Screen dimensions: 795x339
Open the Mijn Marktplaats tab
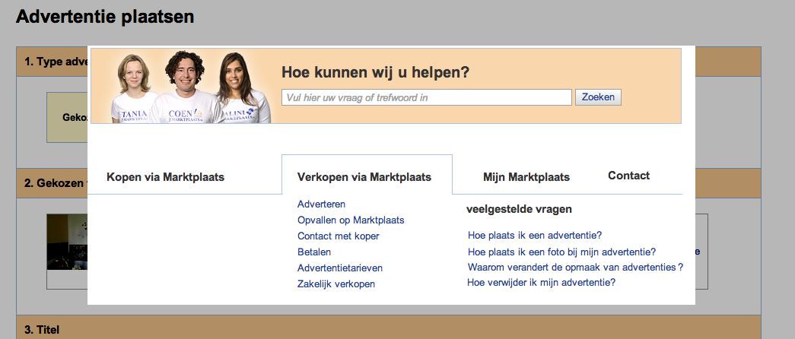[526, 177]
